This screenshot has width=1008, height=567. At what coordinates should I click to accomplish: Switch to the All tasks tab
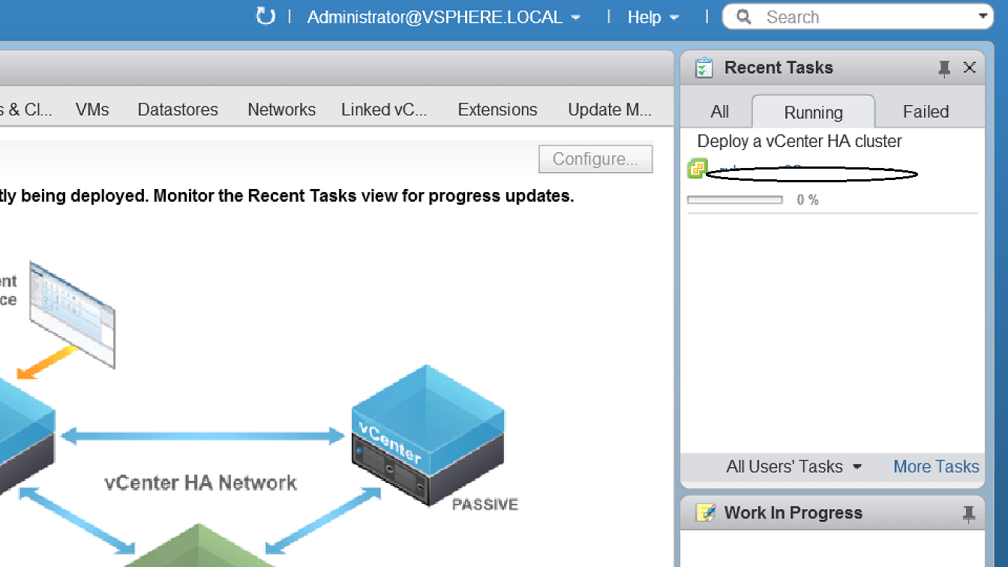[719, 112]
